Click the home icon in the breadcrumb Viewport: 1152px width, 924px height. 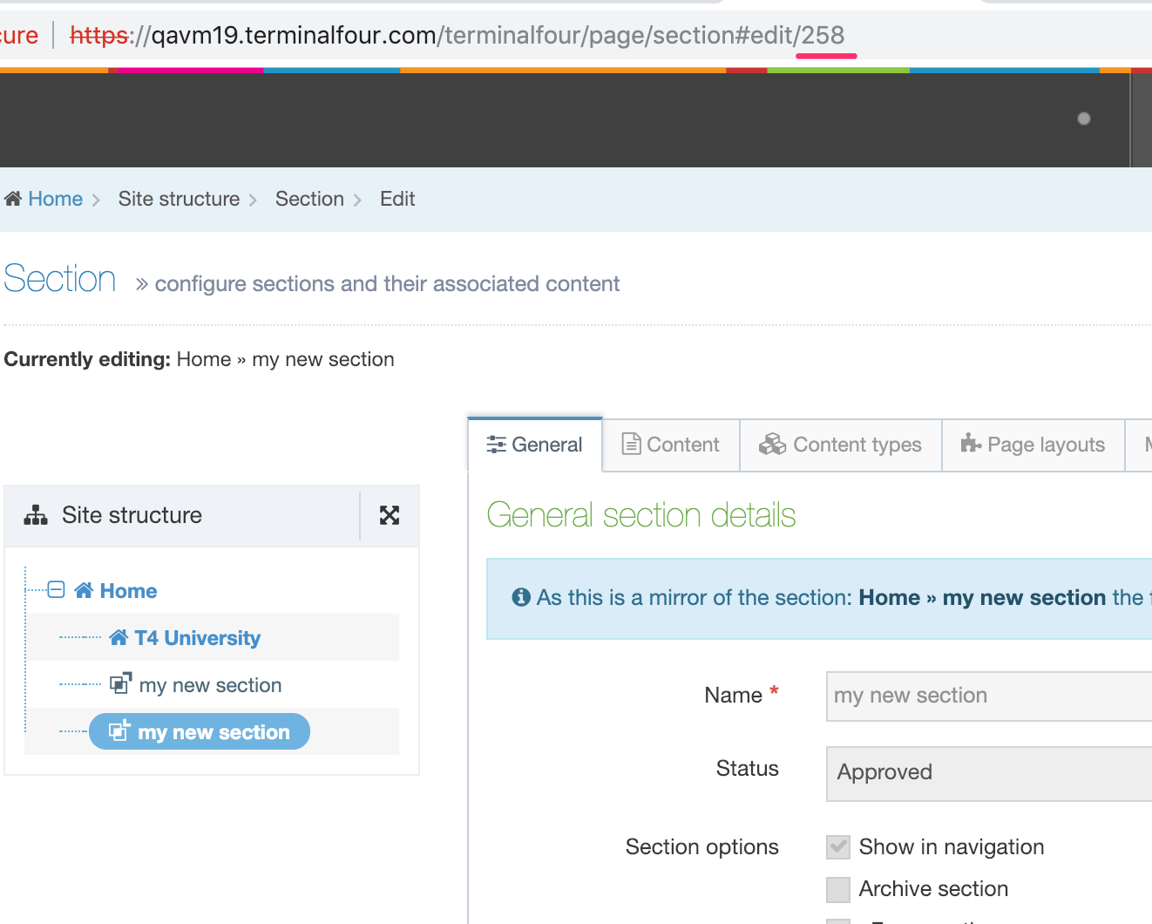(x=13, y=199)
